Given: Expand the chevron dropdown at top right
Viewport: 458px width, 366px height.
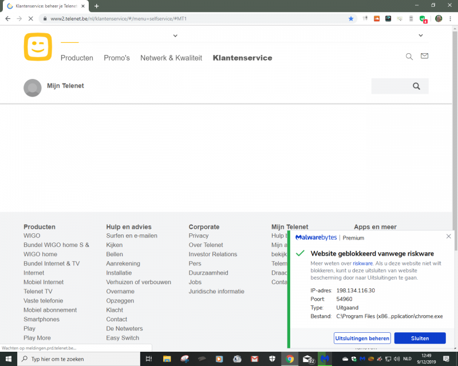Looking at the screenshot, I should pos(421,35).
